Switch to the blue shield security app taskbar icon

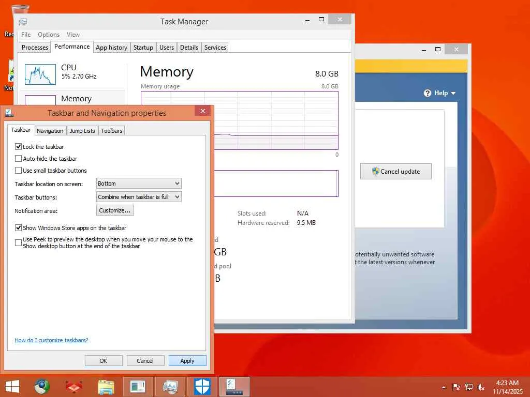pyautogui.click(x=202, y=387)
